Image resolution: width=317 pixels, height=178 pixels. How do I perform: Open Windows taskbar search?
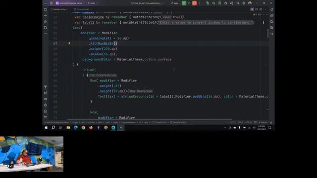(53, 128)
